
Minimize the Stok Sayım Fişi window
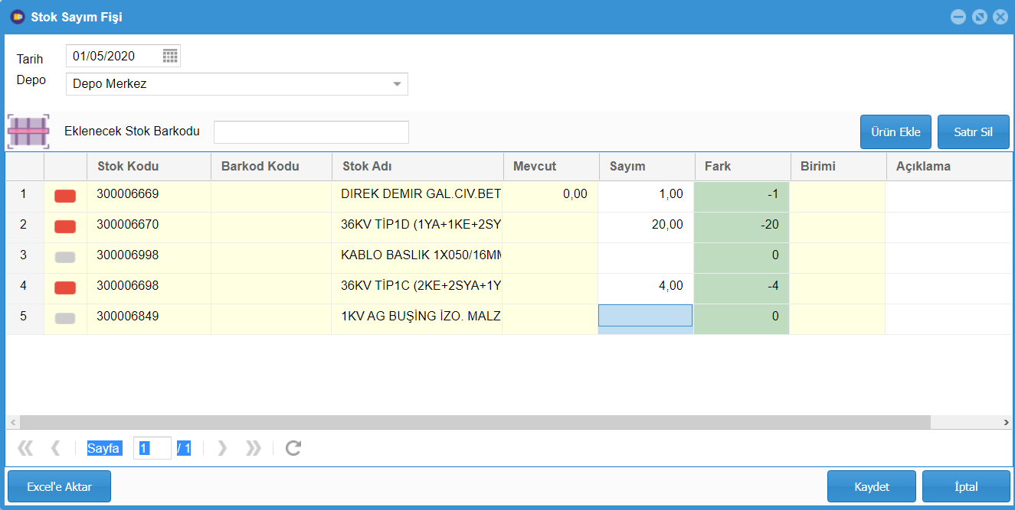click(x=958, y=17)
